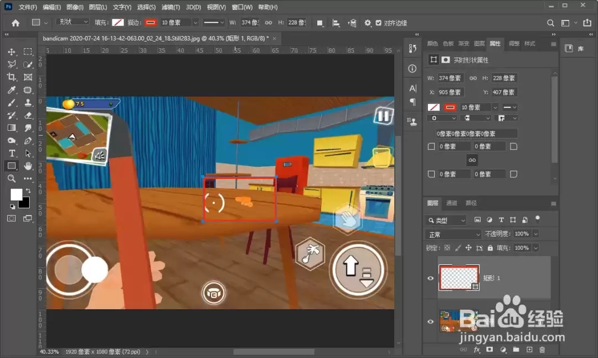Screen dimensions: 598x358
Task: Open the 正常 blend mode dropdown
Action: pos(453,234)
